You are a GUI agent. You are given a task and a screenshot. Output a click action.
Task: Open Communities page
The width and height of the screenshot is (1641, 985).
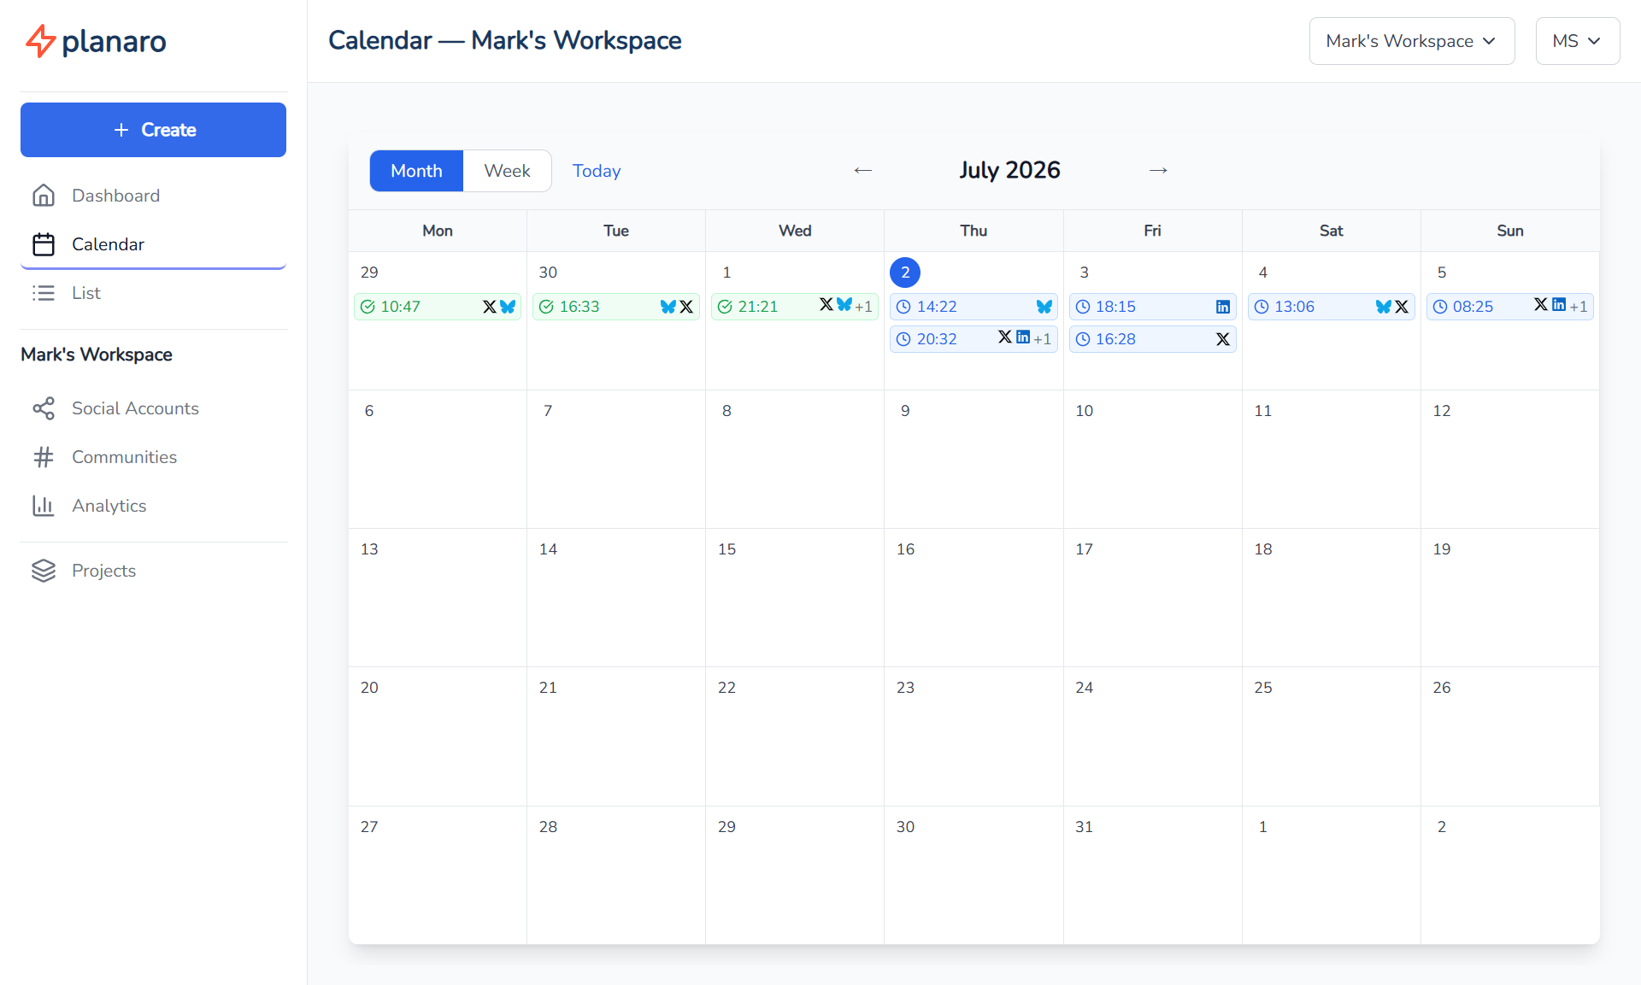tap(153, 457)
